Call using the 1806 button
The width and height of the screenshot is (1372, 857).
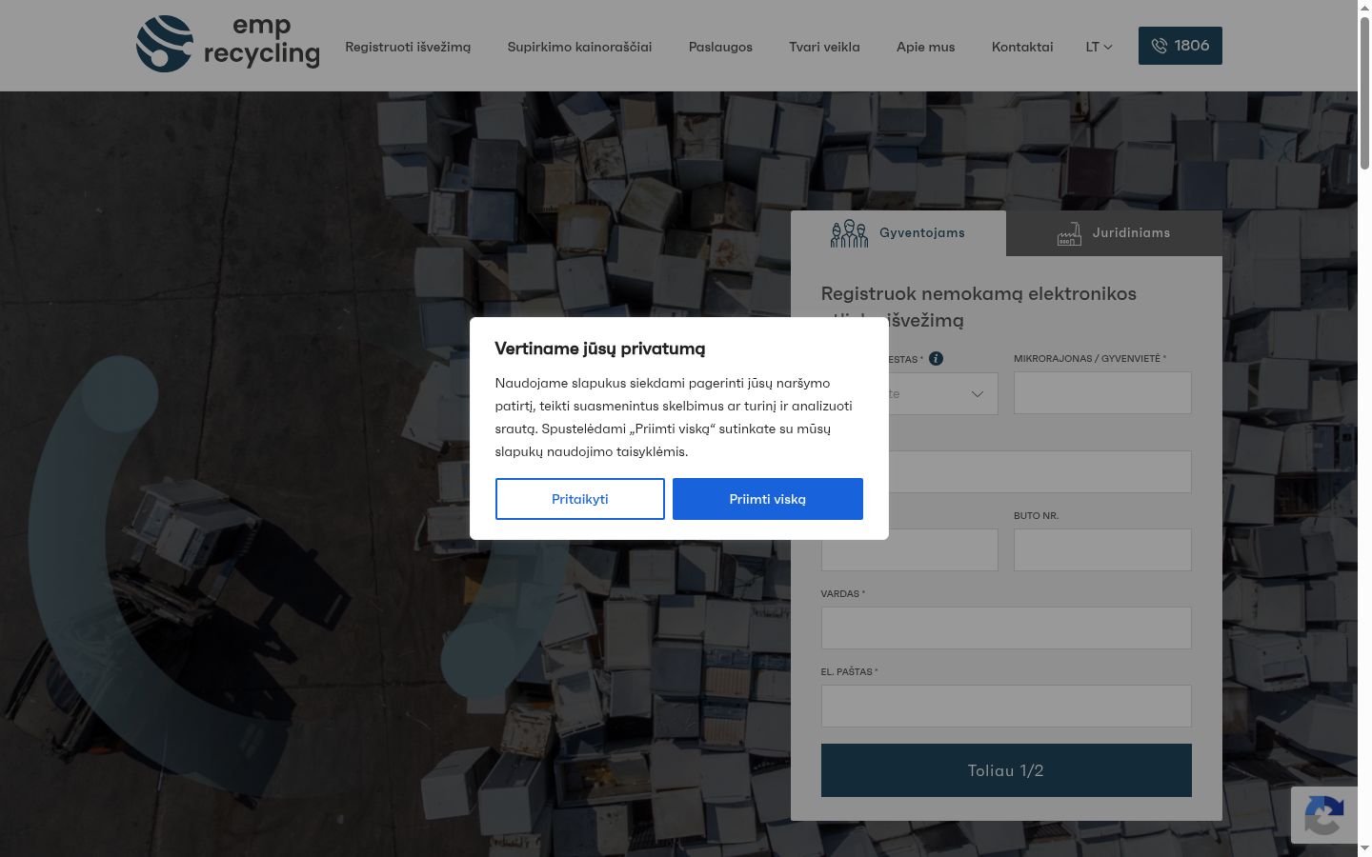coord(1180,46)
